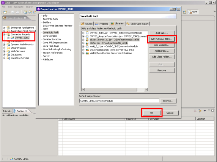Expand Dynamic Web Projects node
217x162 pixels.
click(x=5, y=45)
